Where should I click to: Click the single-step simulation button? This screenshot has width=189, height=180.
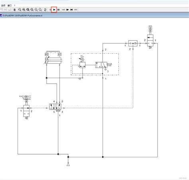tap(67, 10)
